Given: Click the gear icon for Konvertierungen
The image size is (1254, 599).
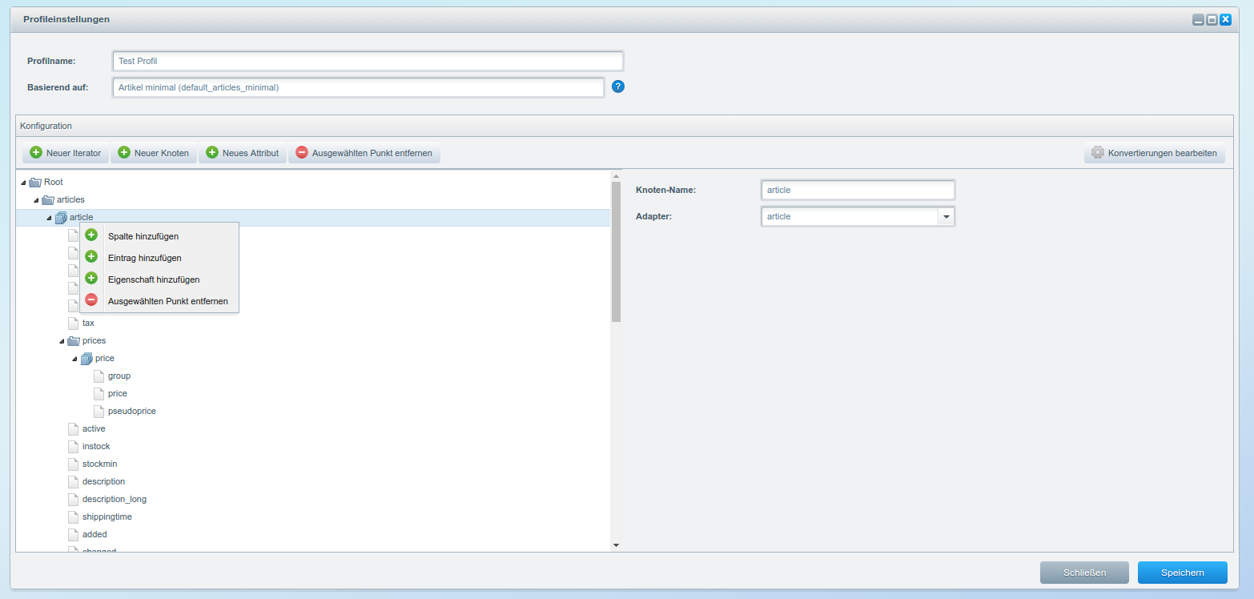Looking at the screenshot, I should pos(1098,152).
